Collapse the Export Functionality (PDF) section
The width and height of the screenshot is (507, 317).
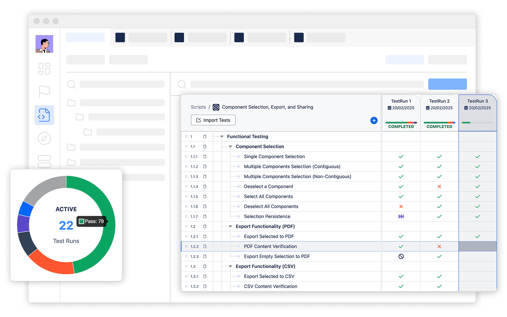(x=230, y=226)
